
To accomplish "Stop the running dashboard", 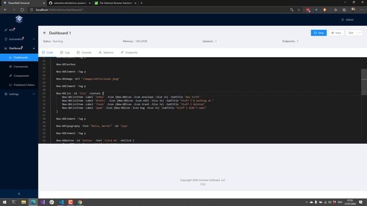I will tap(319, 33).
